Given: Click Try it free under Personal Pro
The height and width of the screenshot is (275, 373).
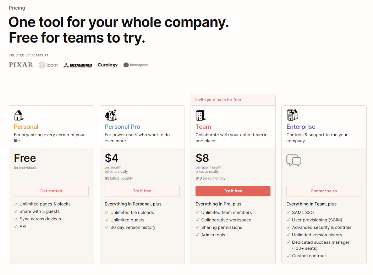Looking at the screenshot, I should coord(142,191).
